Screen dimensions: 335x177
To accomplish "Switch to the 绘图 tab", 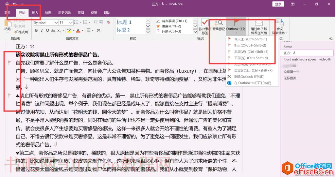I will click(48, 13).
